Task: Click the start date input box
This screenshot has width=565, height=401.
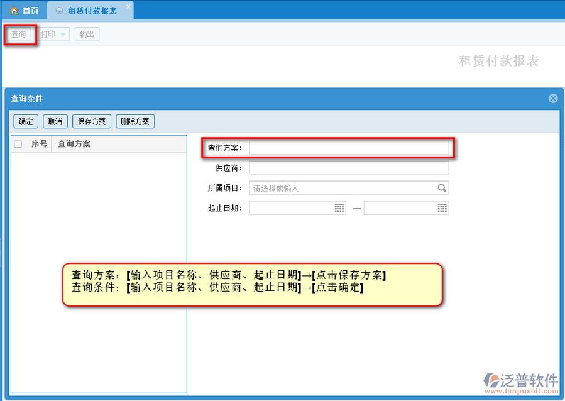Action: (297, 208)
